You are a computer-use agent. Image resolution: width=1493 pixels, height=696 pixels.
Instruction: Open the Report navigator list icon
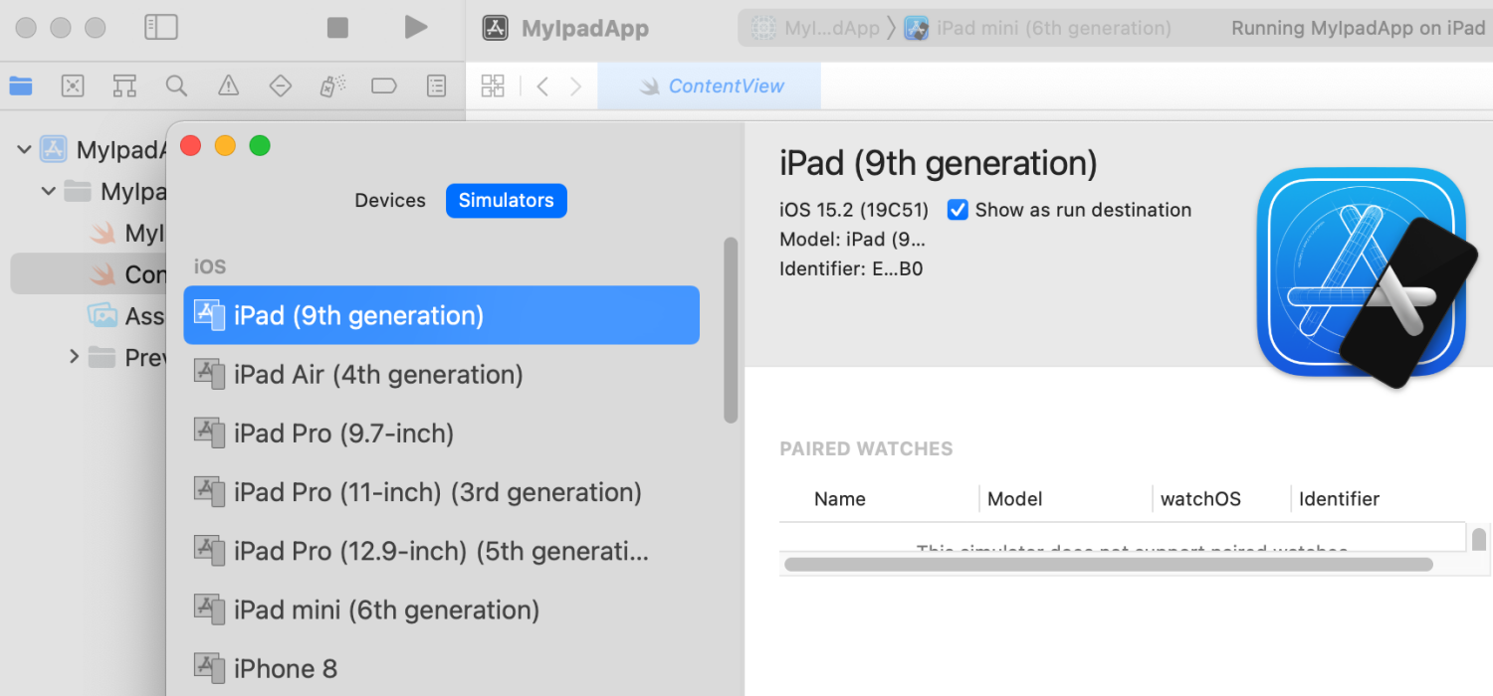pos(436,86)
